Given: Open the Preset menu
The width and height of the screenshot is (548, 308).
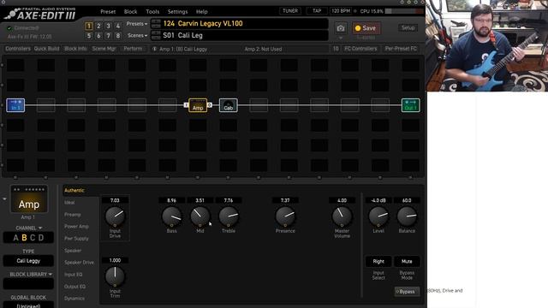Looking at the screenshot, I should pos(108,11).
